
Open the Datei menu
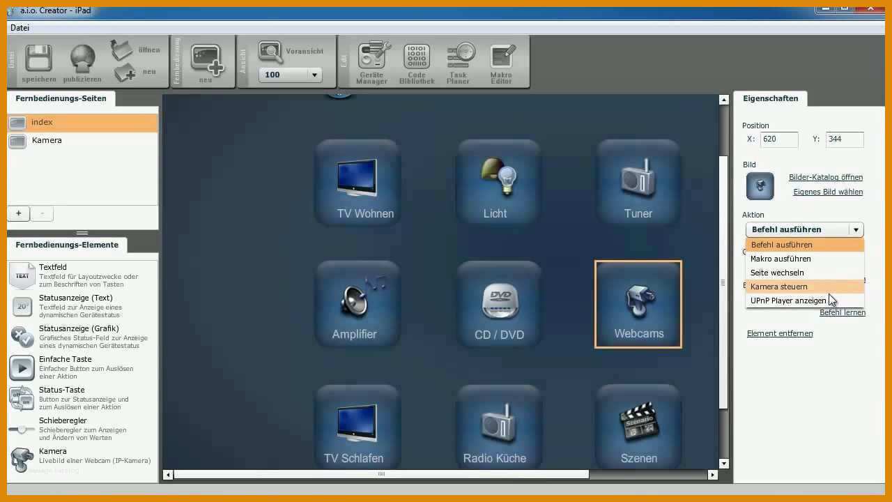tap(20, 28)
